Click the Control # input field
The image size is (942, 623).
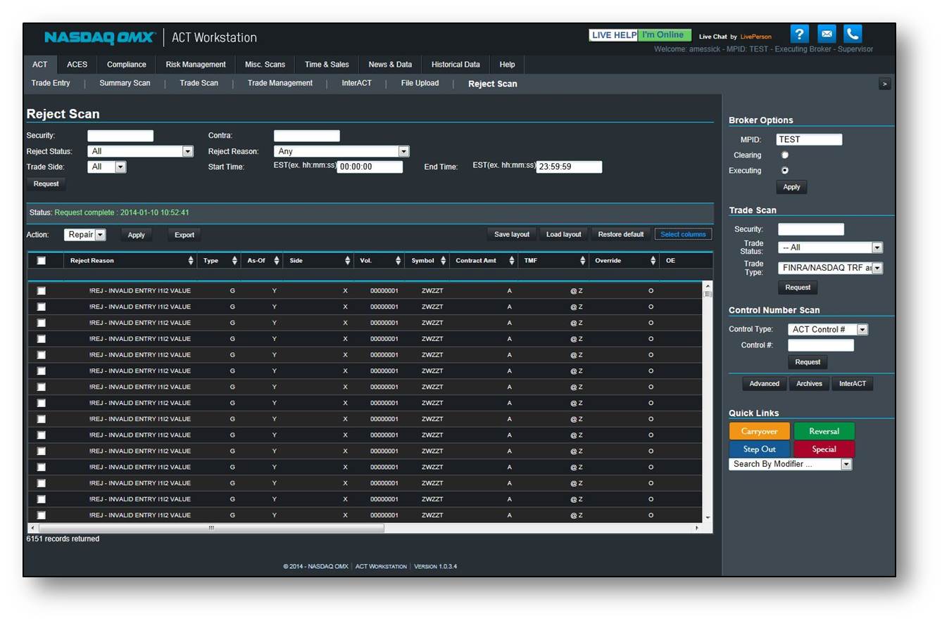pyautogui.click(x=821, y=345)
